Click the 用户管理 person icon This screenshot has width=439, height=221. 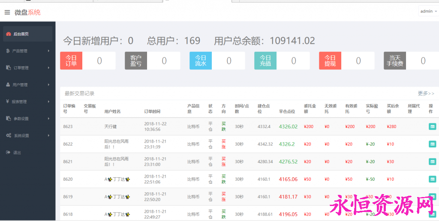[8, 85]
